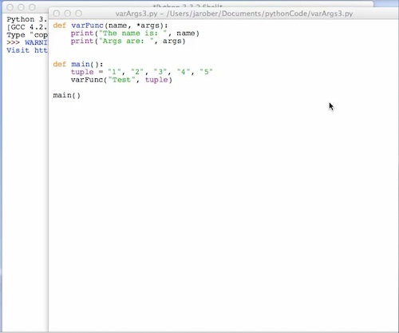Click 'name' argument in first print statement

(186, 34)
